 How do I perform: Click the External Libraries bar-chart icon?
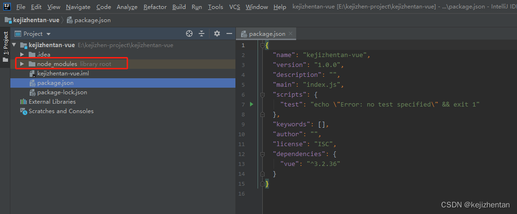point(24,102)
